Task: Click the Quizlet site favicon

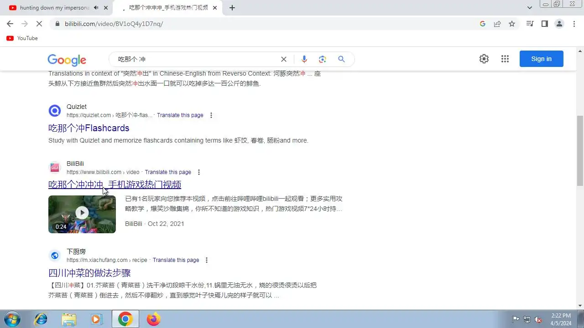Action: click(55, 111)
